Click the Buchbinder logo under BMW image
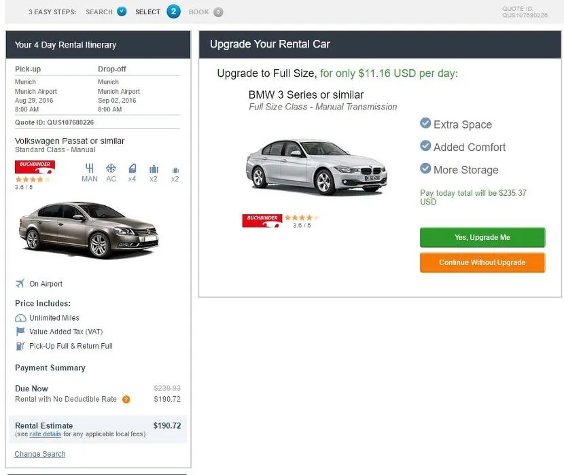Screen dimensions: 564x475 coord(262,220)
